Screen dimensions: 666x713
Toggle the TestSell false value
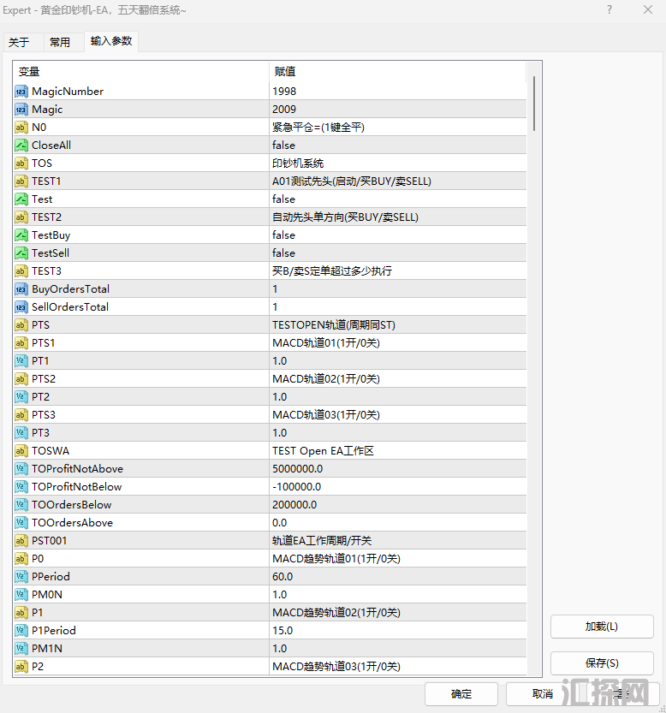(283, 253)
